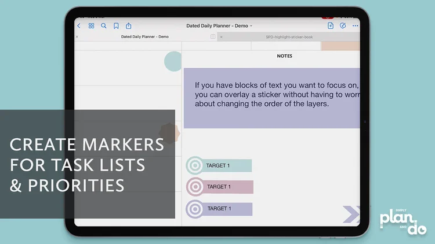Click the NOTES heading
This screenshot has height=244, width=435.
tap(284, 56)
